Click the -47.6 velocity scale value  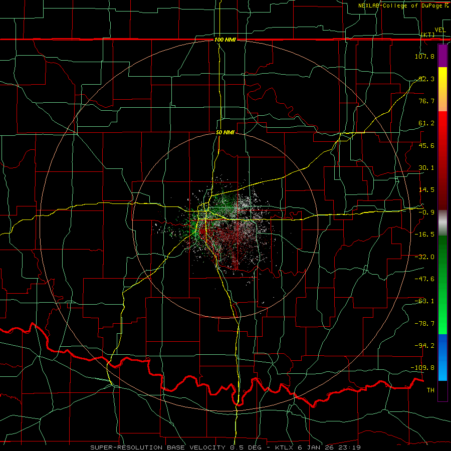point(424,279)
